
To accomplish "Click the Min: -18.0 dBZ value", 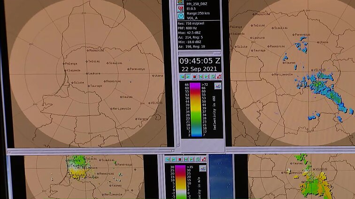I will (x=190, y=42).
